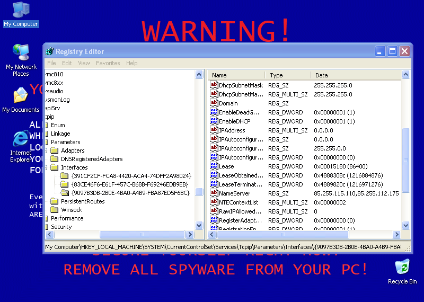Image resolution: width=424 pixels, height=302 pixels.
Task: Select the {391CF2CF-FCA8-4420...} interface key
Action: click(x=131, y=176)
